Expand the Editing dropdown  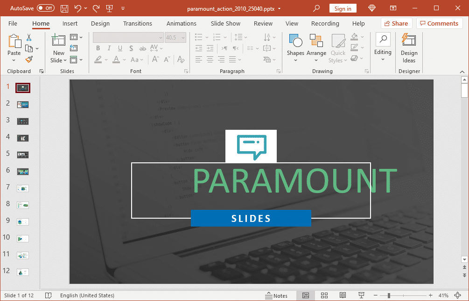point(383,48)
